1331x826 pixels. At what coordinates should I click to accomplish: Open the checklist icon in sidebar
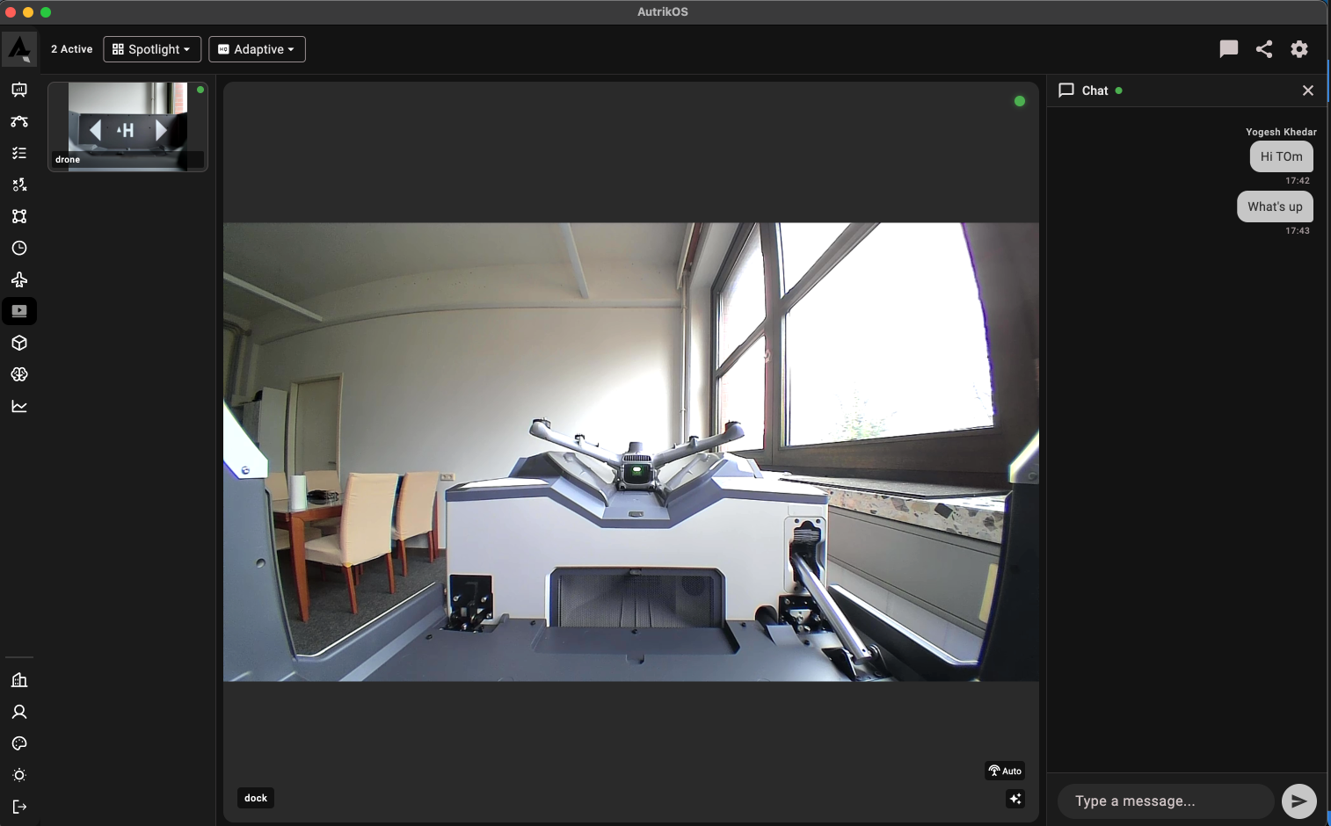pos(19,153)
